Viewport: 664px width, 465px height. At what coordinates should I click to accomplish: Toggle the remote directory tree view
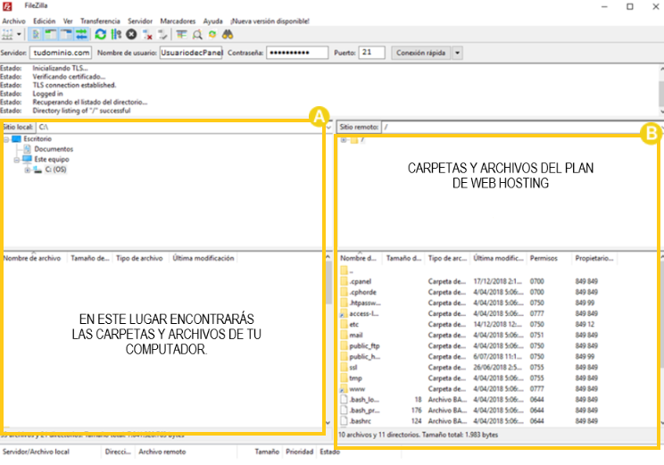[x=66, y=34]
